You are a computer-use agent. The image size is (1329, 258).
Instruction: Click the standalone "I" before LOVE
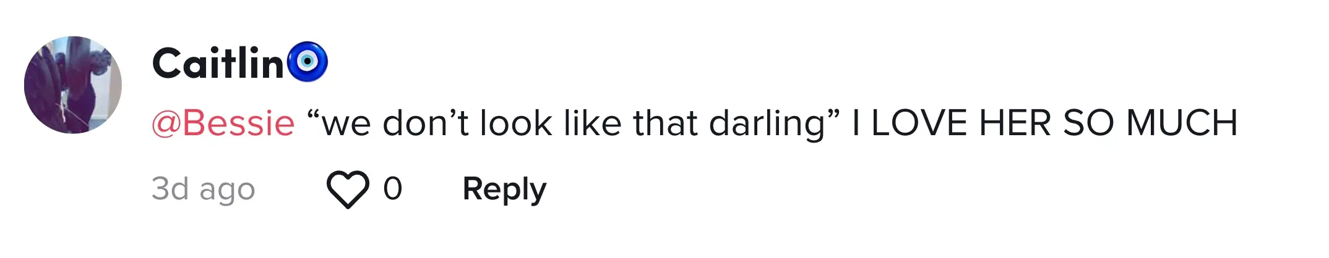pyautogui.click(x=856, y=123)
